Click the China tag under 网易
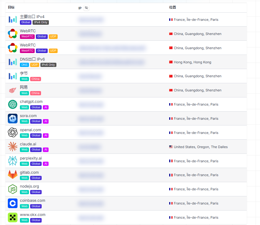 click(x=36, y=93)
